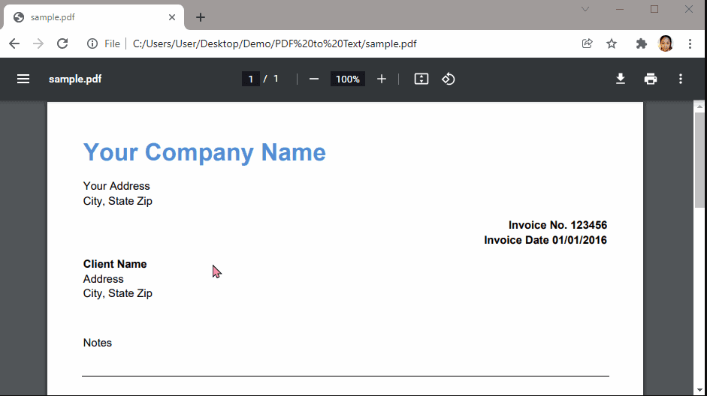Print the PDF document
707x396 pixels.
[651, 79]
